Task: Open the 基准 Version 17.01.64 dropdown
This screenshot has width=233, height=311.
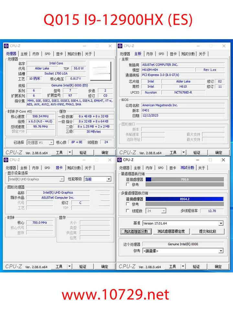Action: [x=221, y=223]
